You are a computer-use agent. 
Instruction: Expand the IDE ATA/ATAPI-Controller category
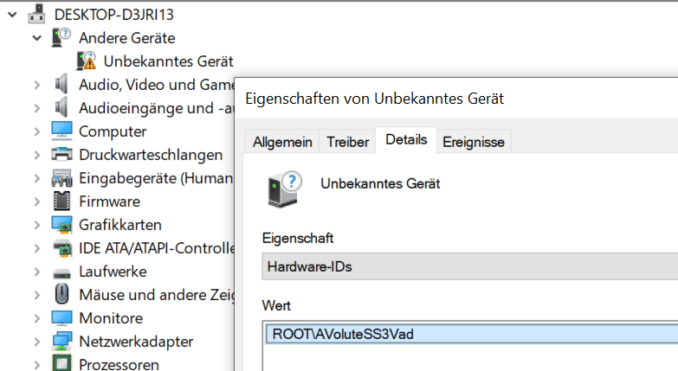[37, 248]
